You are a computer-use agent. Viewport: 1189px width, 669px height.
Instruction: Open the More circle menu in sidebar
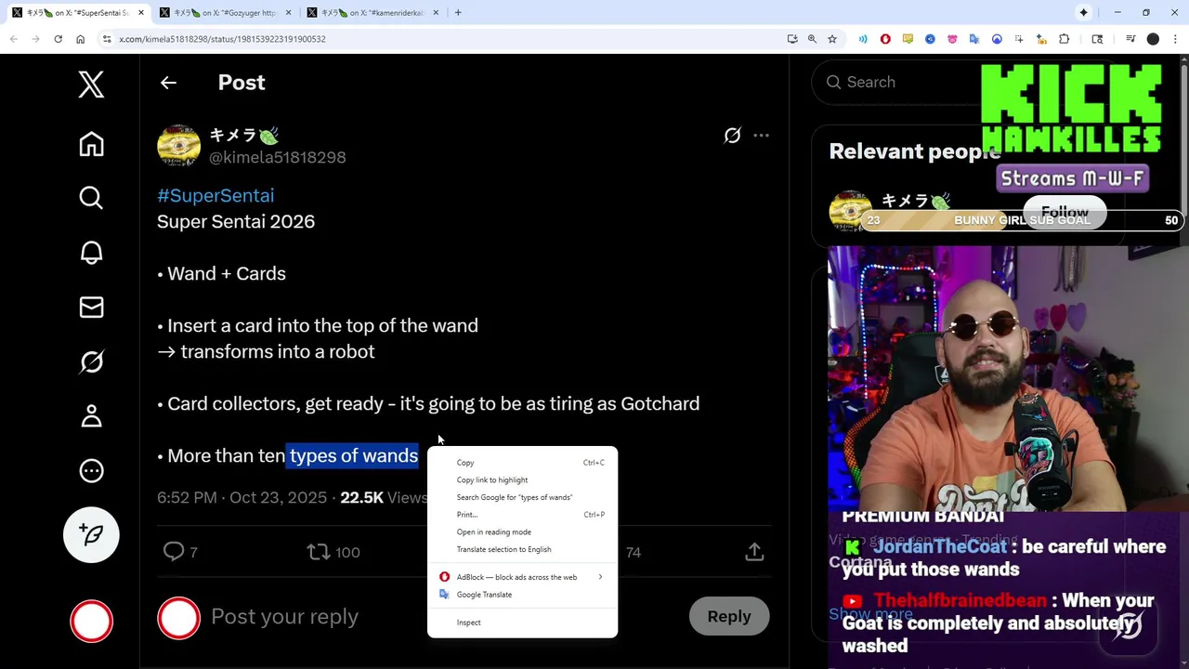91,471
